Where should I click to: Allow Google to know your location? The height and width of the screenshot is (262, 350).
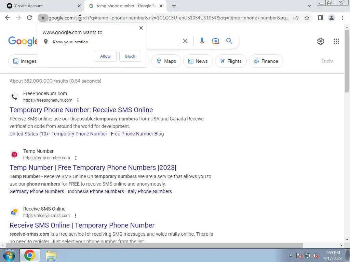click(105, 56)
